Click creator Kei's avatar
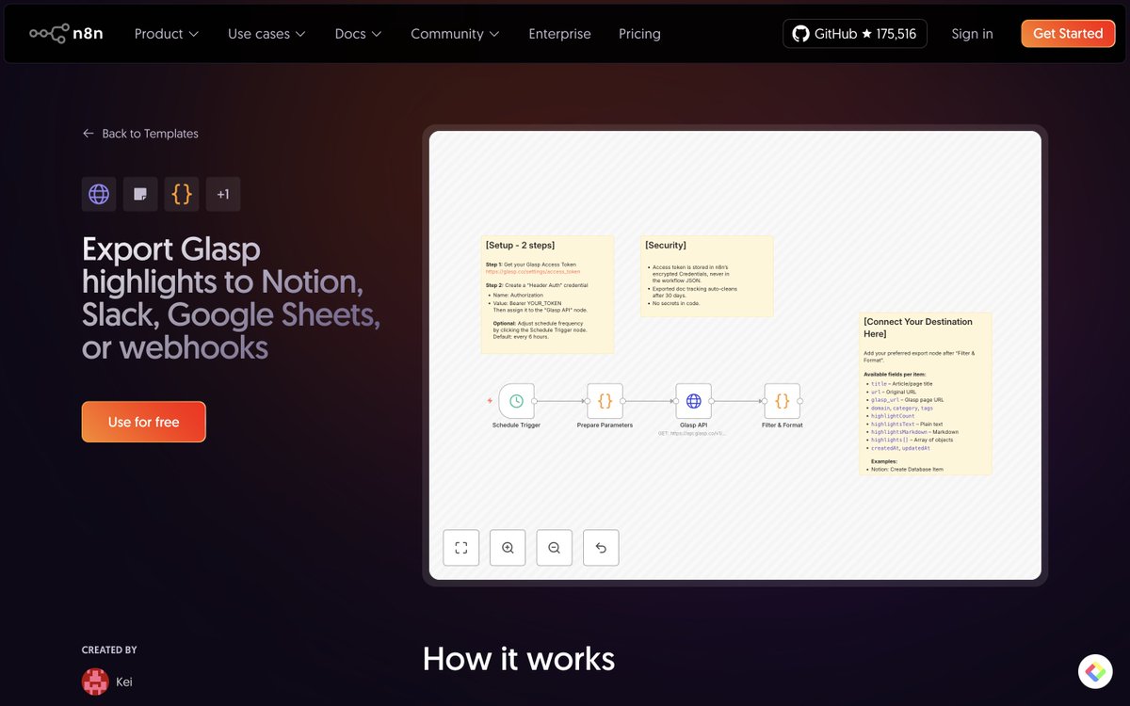 (95, 682)
